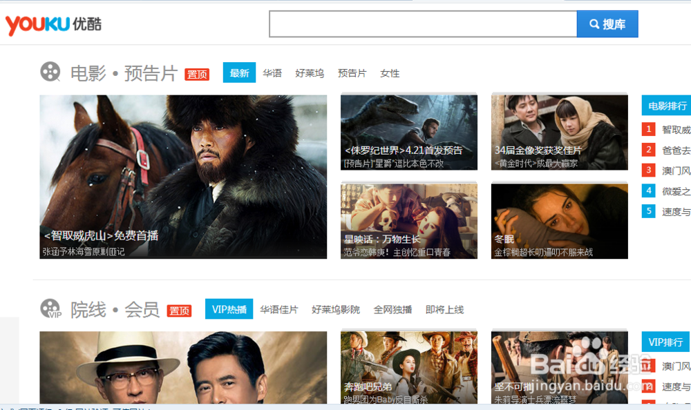Open rank 3 movie 澳门风 in 电影排行

(x=676, y=170)
